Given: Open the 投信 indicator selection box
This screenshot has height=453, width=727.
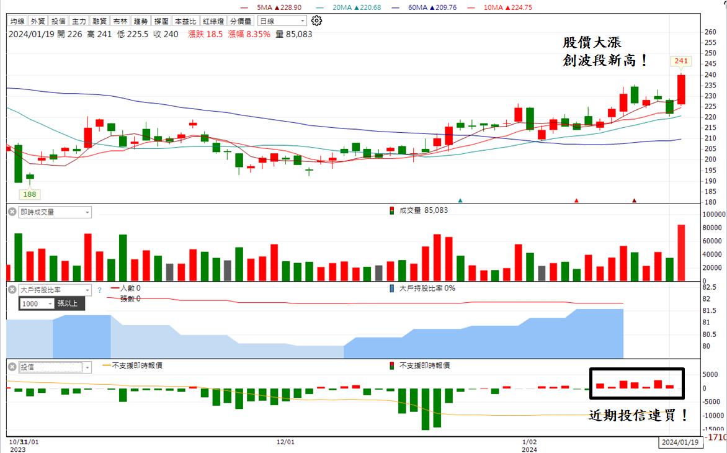Looking at the screenshot, I should coord(55,367).
